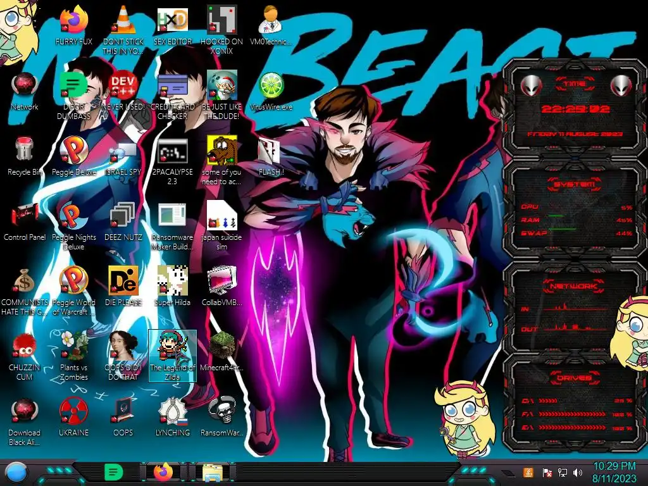Click the DRIVES widget header
Image resolution: width=648 pixels, height=486 pixels.
(575, 377)
